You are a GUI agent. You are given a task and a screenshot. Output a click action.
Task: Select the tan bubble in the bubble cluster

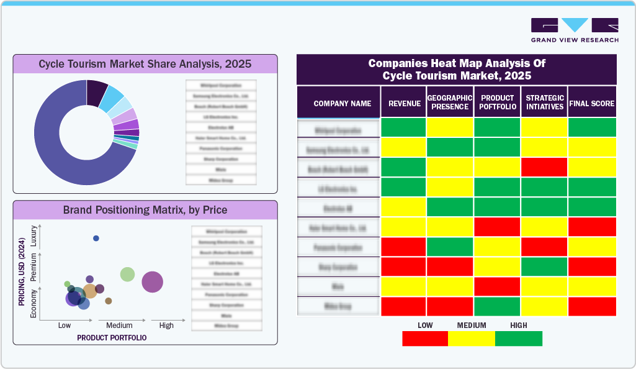tap(90, 291)
